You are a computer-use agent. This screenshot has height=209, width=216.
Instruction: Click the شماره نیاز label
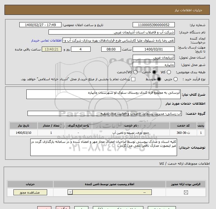(197, 25)
